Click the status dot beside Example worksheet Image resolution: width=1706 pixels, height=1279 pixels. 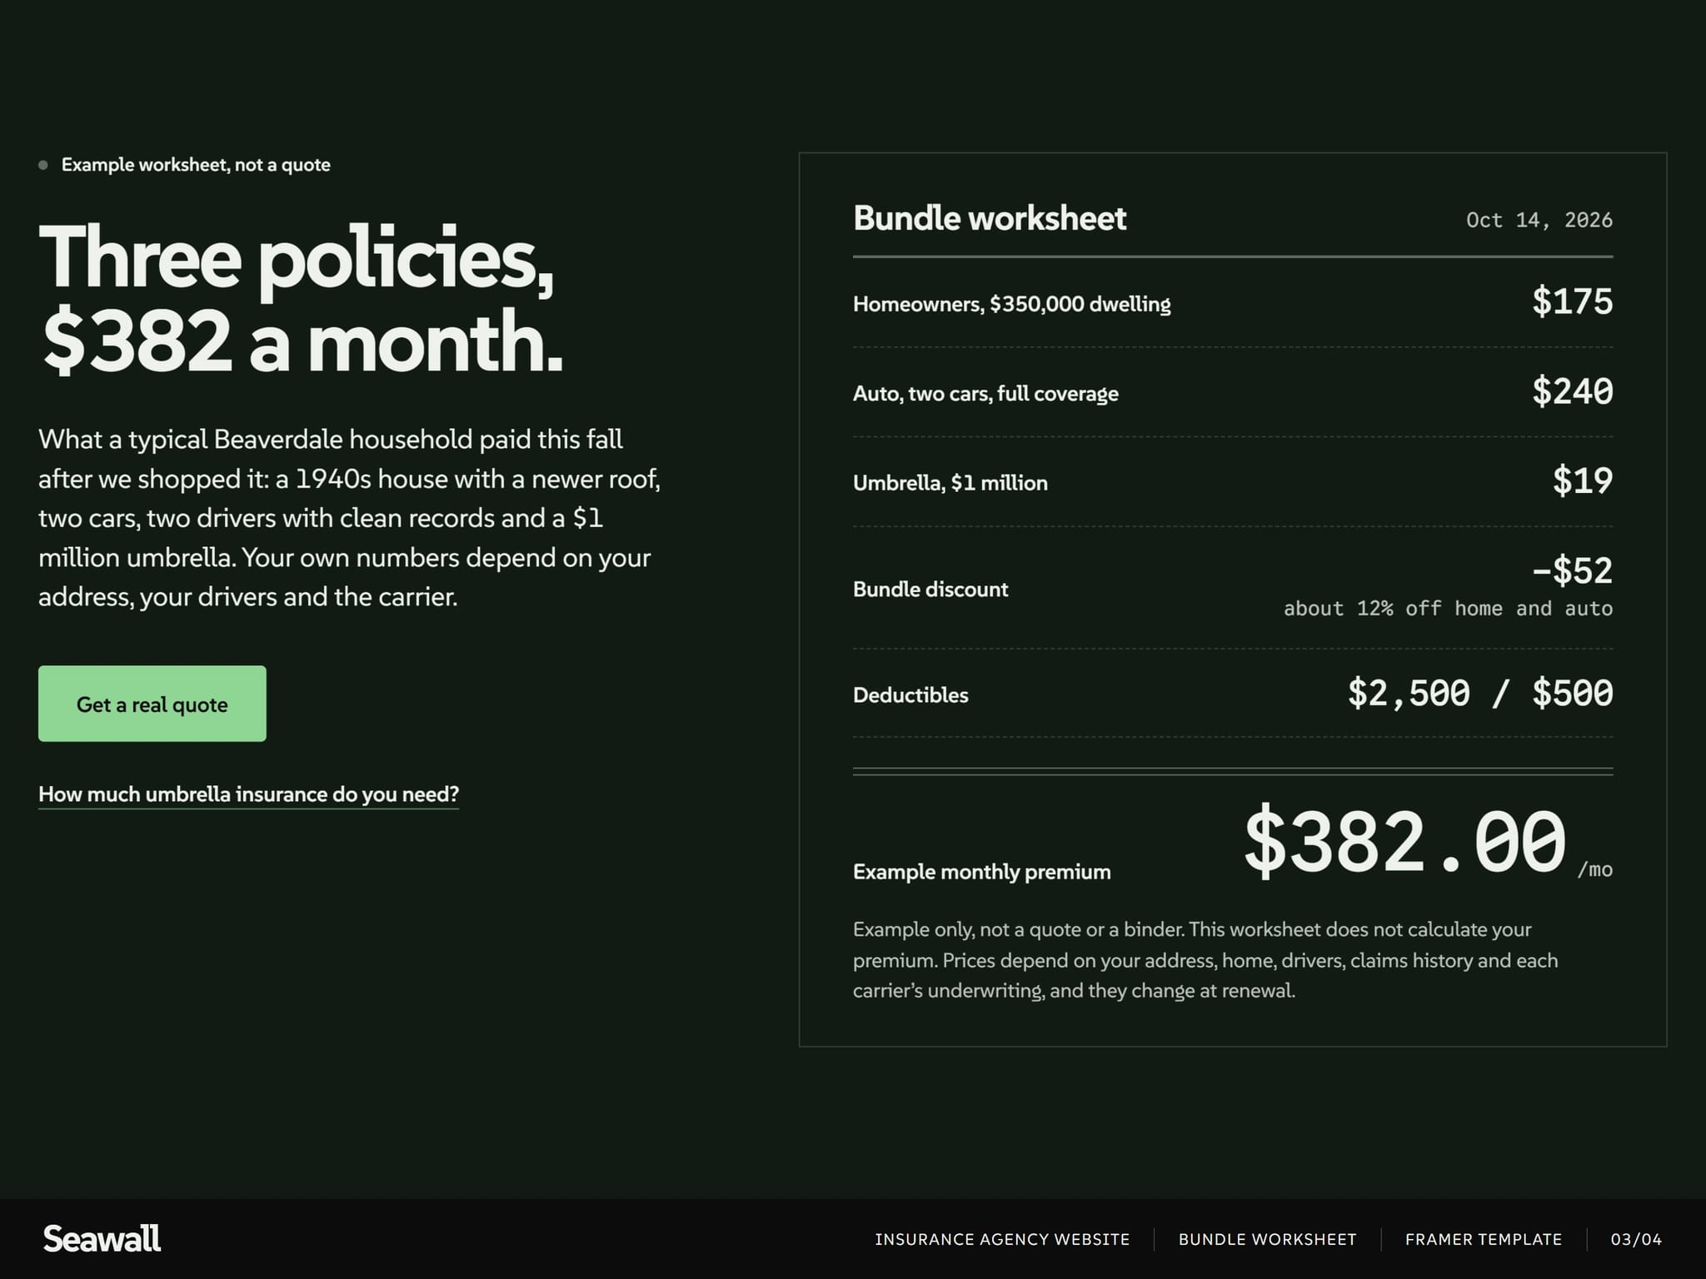pyautogui.click(x=43, y=165)
